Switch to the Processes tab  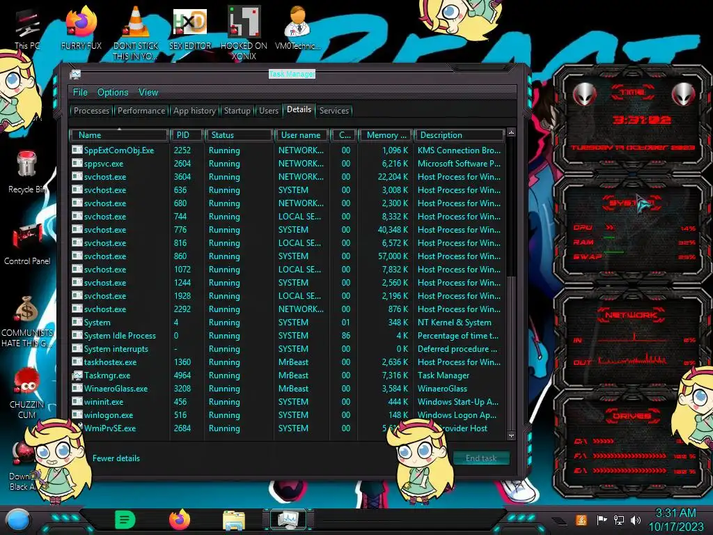(x=91, y=111)
